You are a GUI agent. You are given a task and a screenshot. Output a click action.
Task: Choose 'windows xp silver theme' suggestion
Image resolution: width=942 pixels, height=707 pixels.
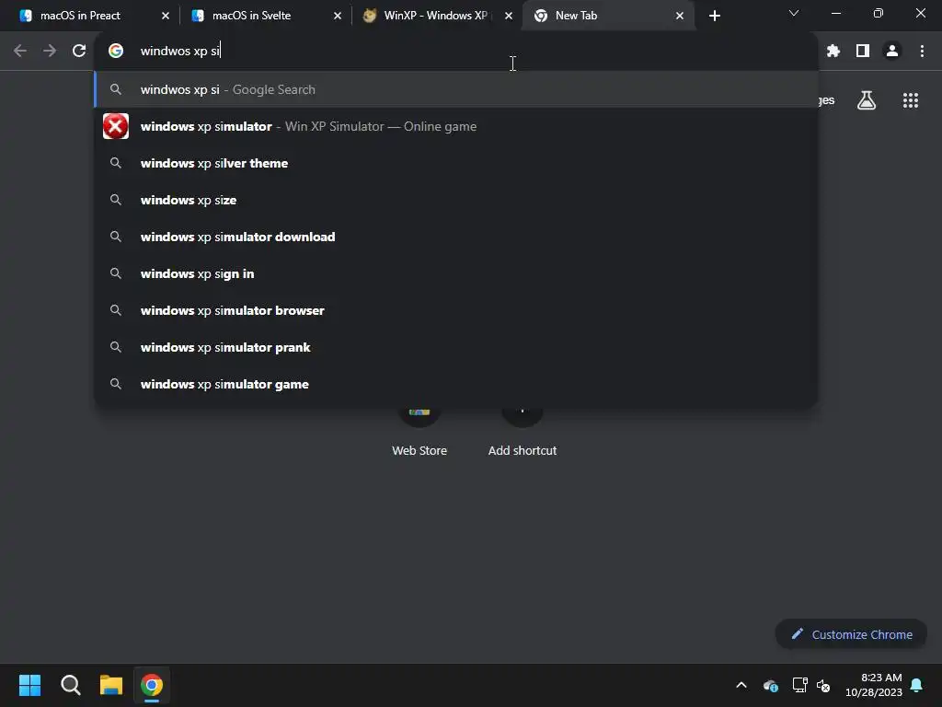456,163
